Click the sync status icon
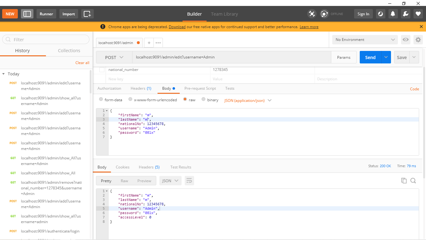 click(x=312, y=14)
